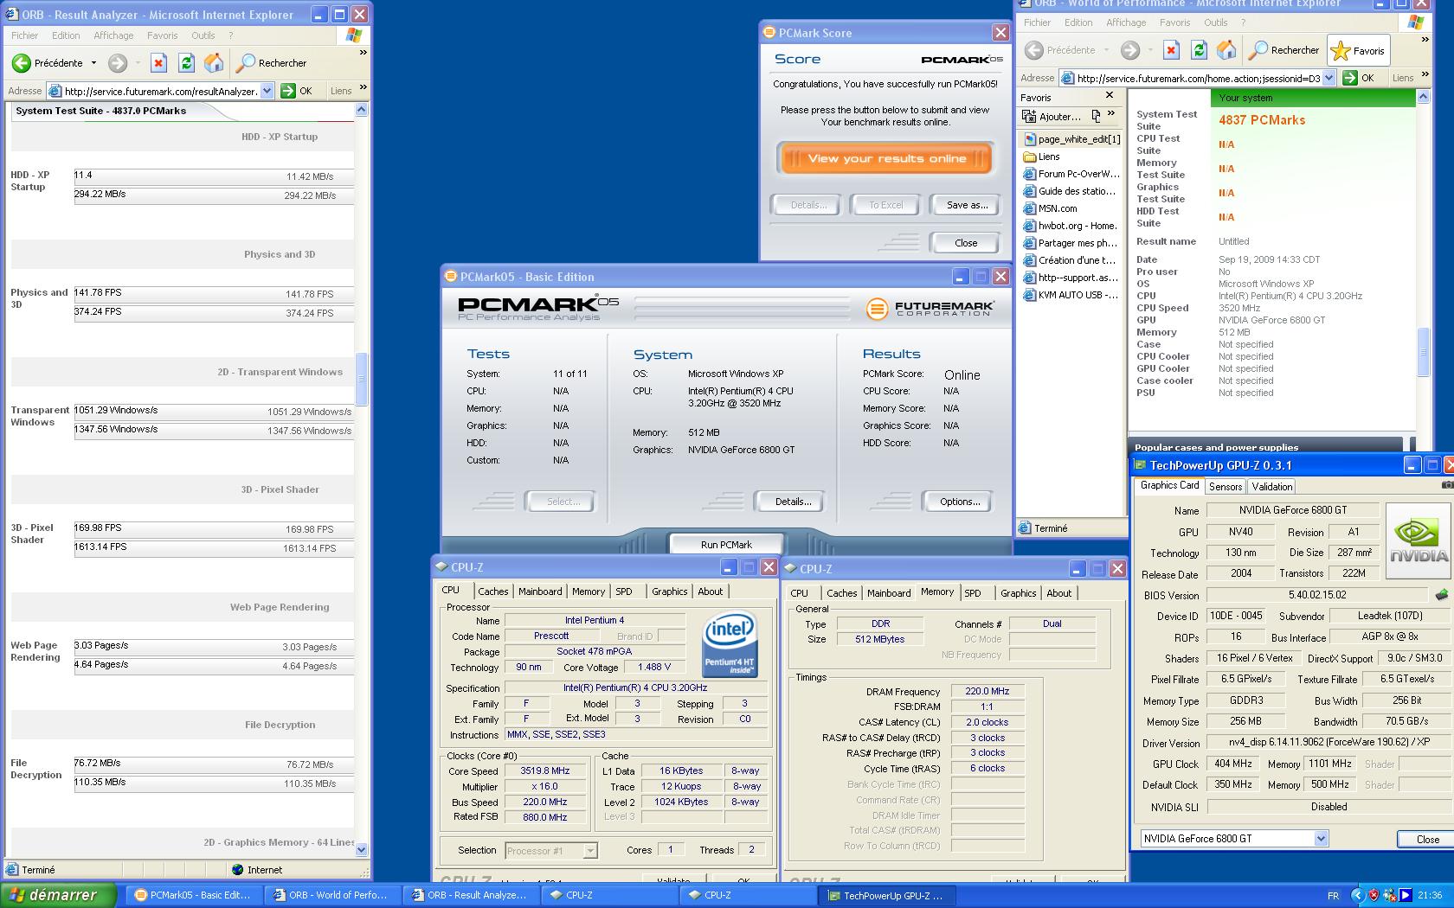Click the OK go button in Result Analyzer address bar

(x=297, y=91)
